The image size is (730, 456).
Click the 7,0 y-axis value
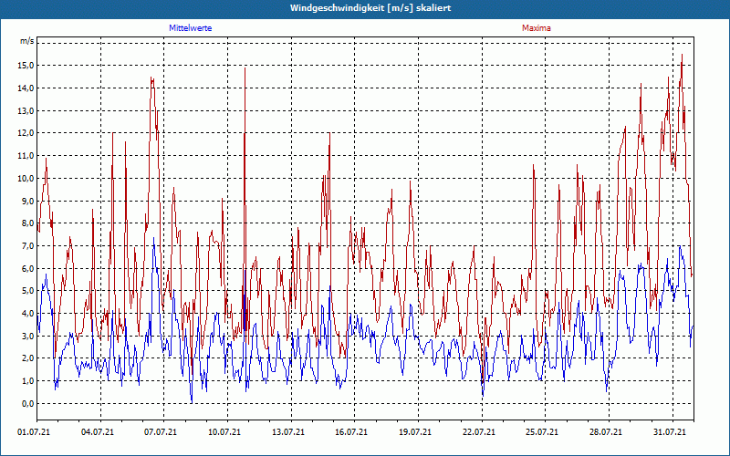tap(27, 245)
